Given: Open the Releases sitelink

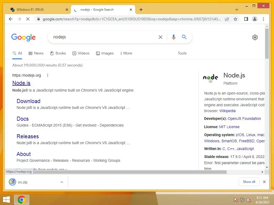Looking at the screenshot, I should click(28, 136).
